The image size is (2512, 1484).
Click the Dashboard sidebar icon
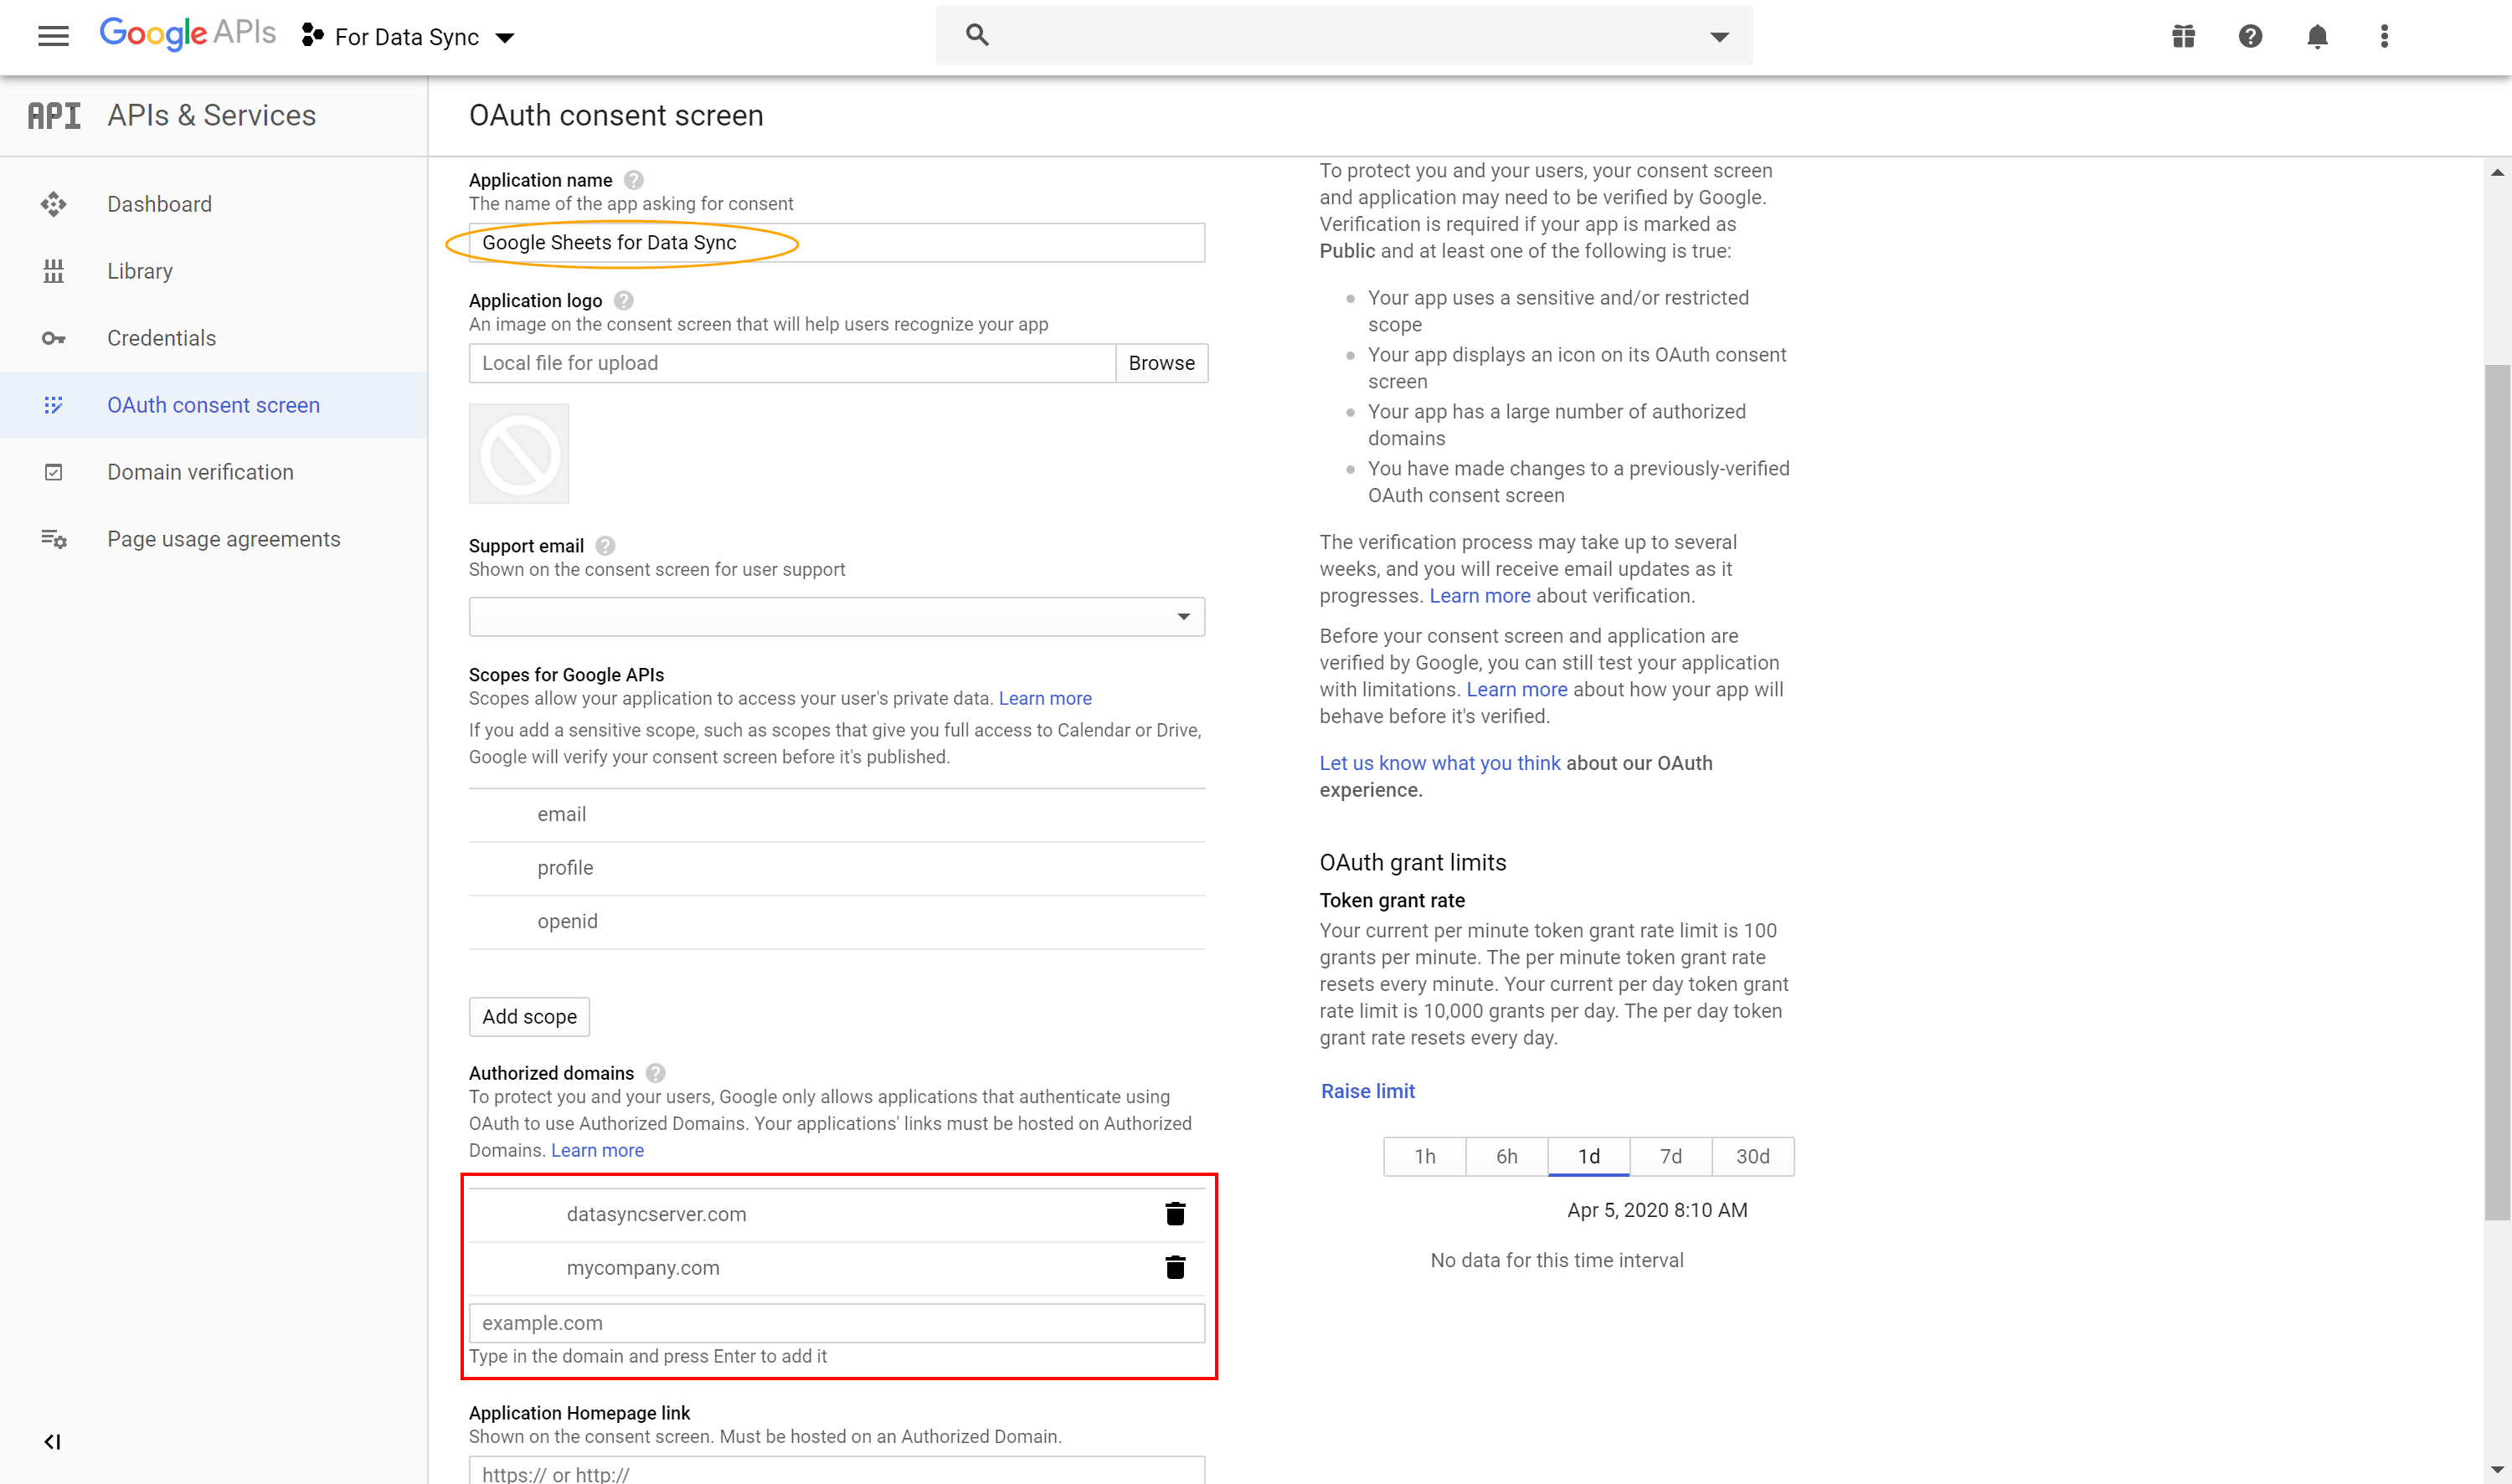coord(54,204)
